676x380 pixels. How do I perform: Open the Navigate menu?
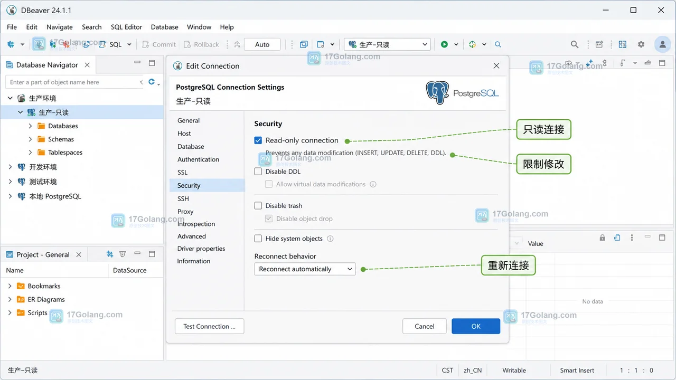pos(60,27)
